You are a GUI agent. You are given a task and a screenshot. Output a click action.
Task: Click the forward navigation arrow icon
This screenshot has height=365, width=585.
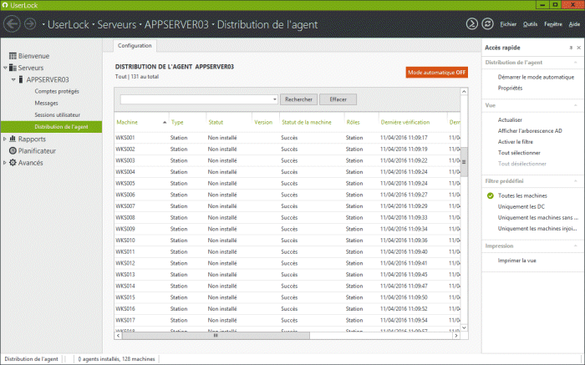(x=30, y=24)
